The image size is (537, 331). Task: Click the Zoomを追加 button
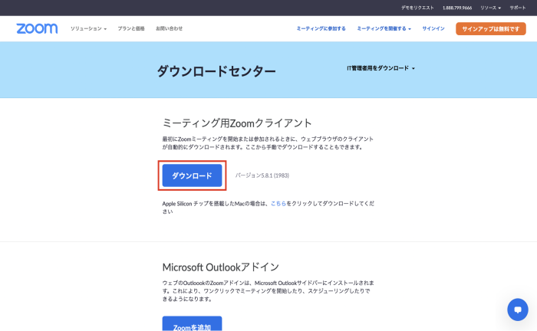192,323
